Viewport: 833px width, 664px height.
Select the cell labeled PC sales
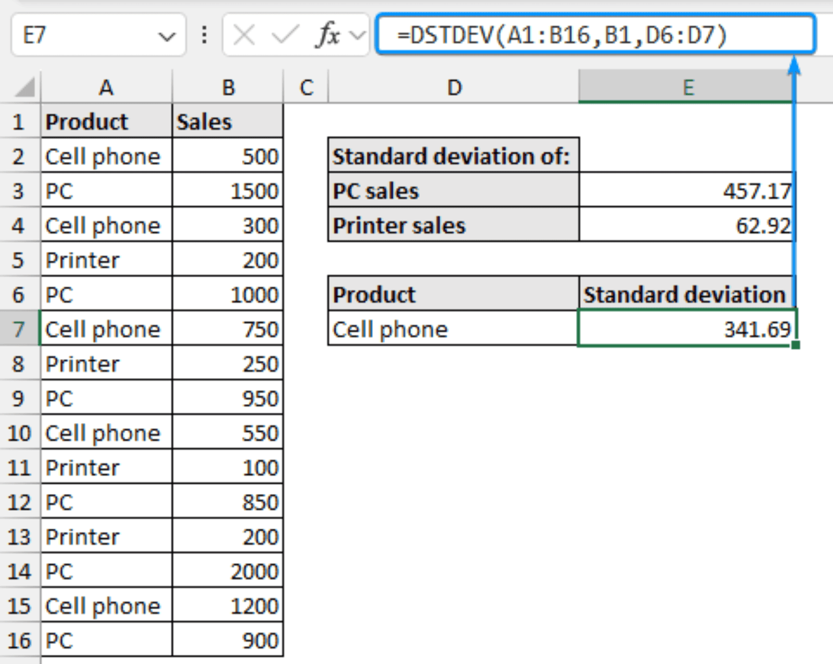[x=453, y=191]
